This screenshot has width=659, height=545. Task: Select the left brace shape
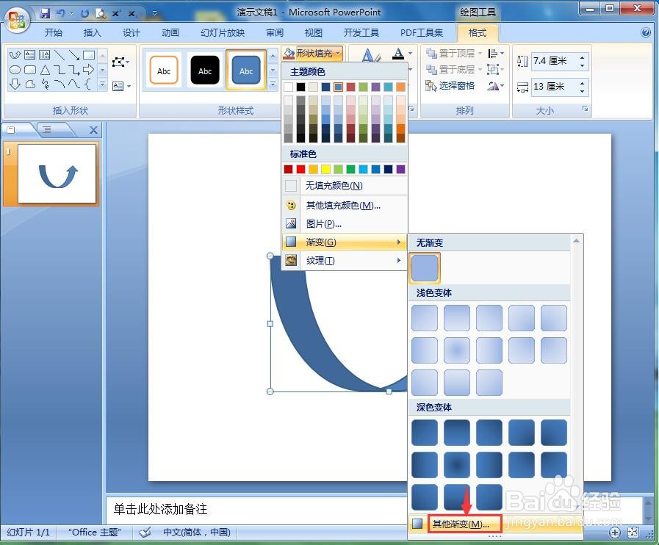(88, 84)
